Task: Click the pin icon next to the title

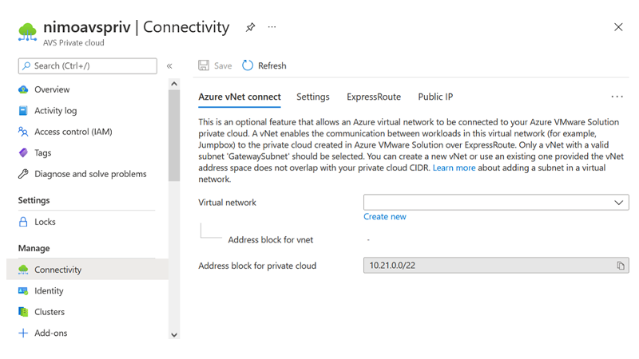Action: pos(250,27)
